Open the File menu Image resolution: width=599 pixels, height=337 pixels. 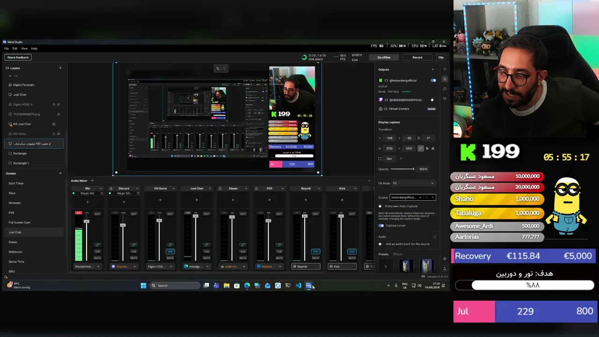pyautogui.click(x=6, y=49)
